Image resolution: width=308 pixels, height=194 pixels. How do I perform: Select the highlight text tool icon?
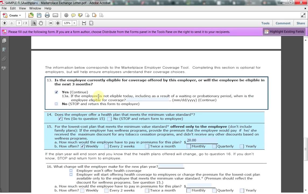click(80, 15)
